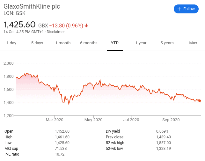Screen dimensions: 205x161
Task: Open the Disclaimer link
Action: [56, 32]
